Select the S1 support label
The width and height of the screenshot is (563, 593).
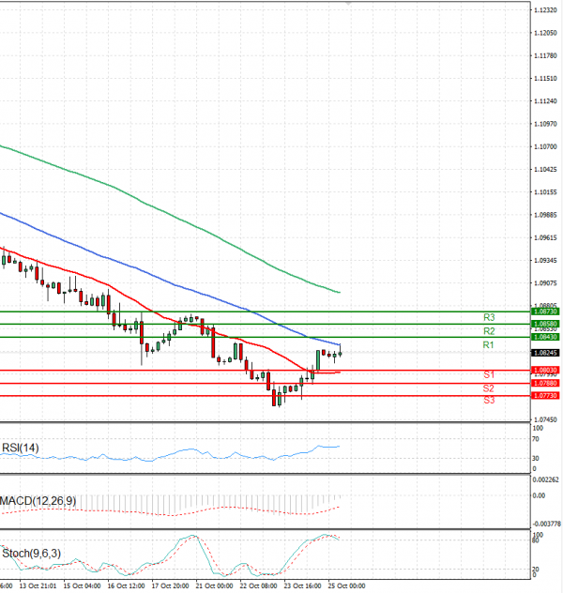coord(489,374)
